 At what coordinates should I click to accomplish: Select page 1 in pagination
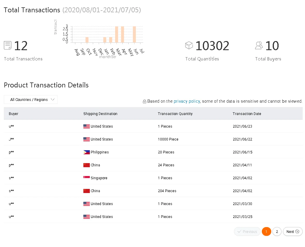(x=266, y=232)
